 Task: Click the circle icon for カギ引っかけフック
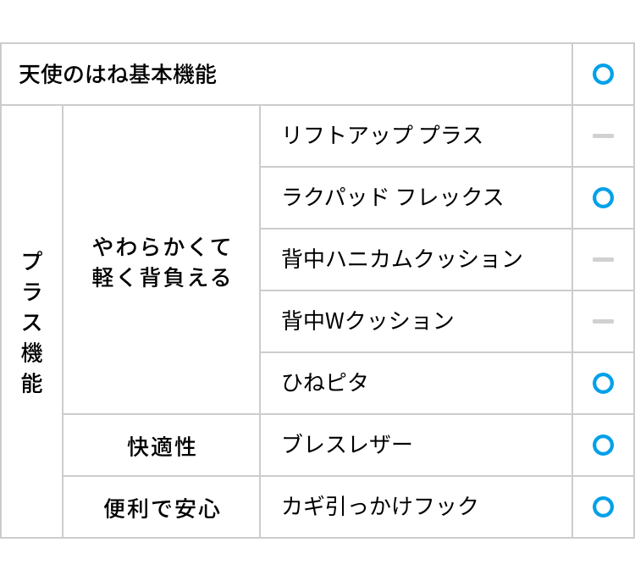603,506
